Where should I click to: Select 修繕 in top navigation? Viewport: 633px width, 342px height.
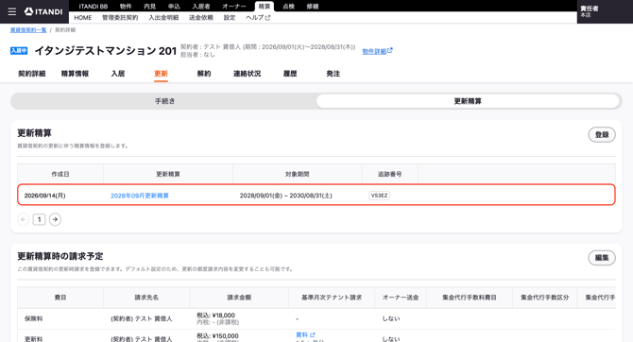point(313,7)
